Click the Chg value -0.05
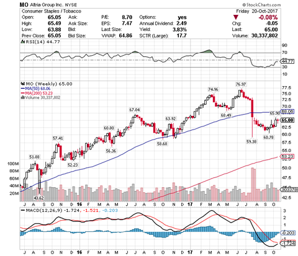The image size is (298, 256). tap(272, 24)
